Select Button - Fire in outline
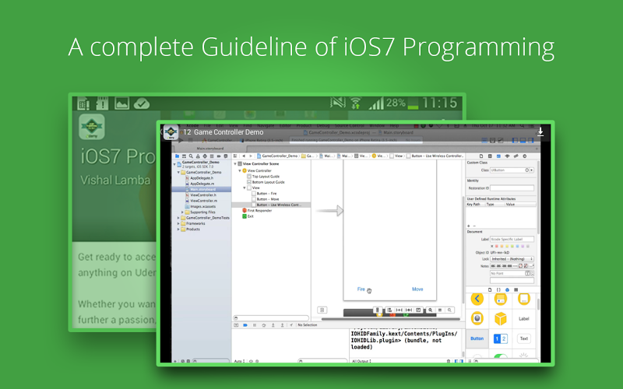This screenshot has width=623, height=389. (266, 193)
